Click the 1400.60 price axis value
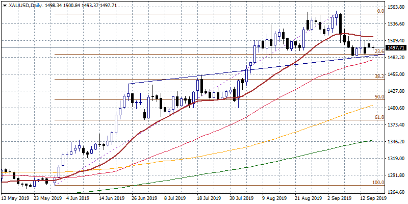Image resolution: width=408 pixels, height=204 pixels. [396, 108]
